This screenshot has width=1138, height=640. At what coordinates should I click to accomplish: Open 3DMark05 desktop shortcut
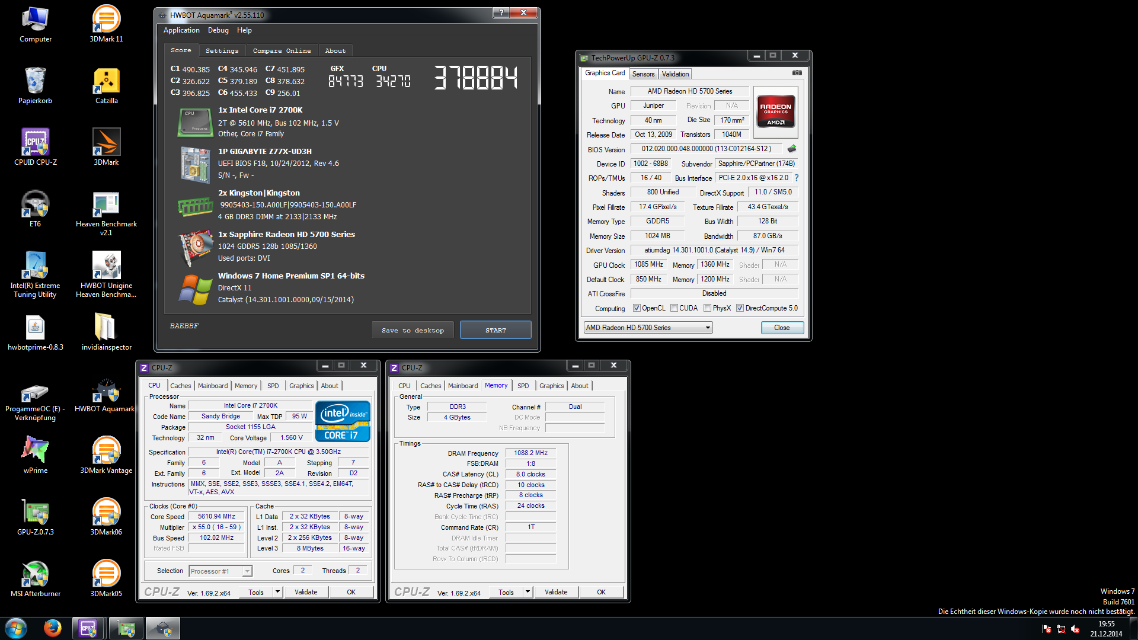107,579
